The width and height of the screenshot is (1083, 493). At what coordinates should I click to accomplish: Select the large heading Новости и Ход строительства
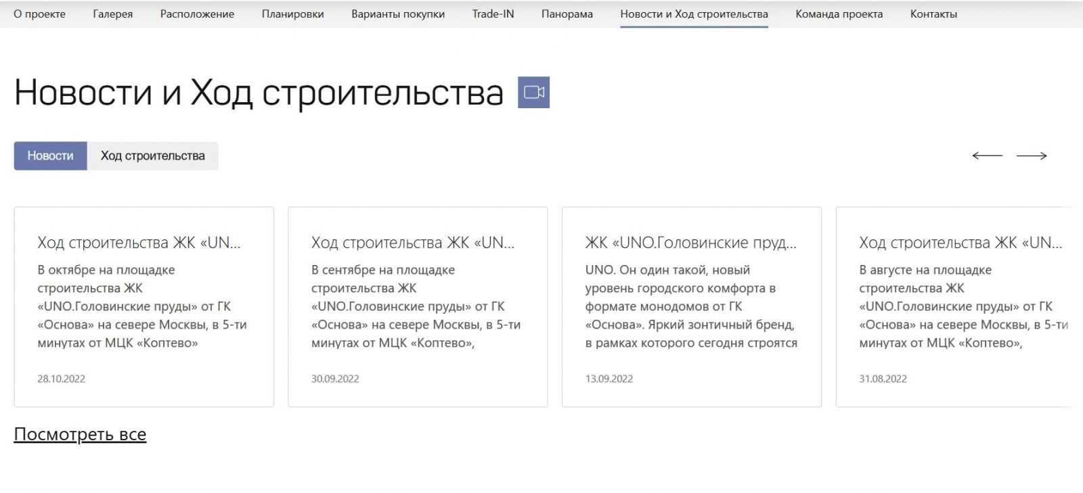click(259, 93)
